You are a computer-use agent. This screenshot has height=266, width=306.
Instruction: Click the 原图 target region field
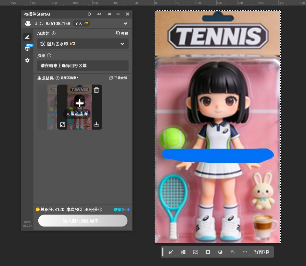(x=83, y=66)
